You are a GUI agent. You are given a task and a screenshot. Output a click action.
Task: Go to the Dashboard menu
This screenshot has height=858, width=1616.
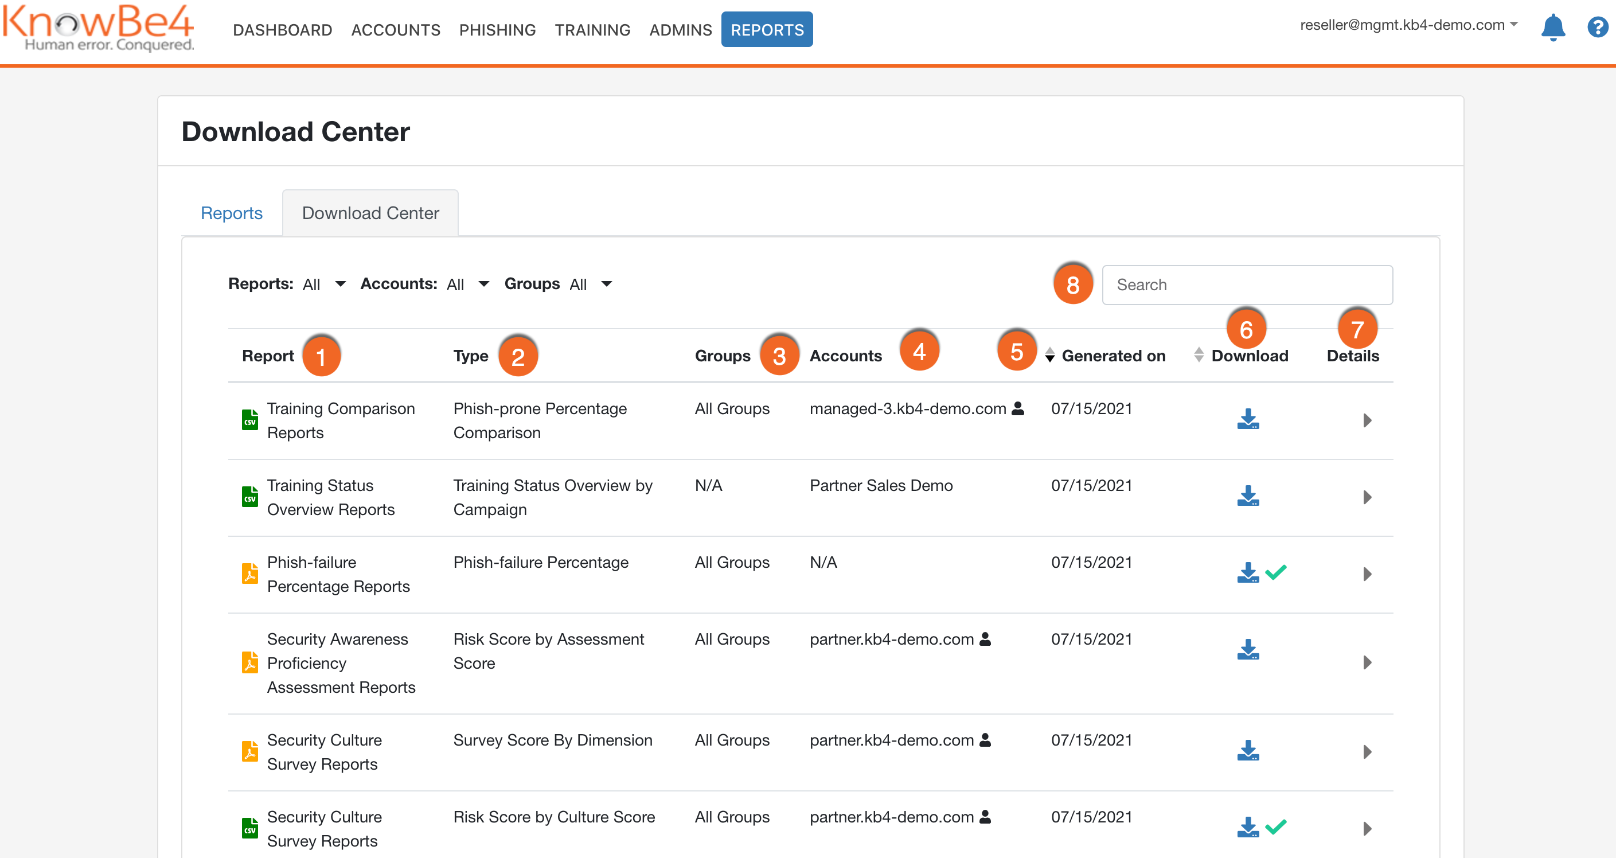(282, 29)
